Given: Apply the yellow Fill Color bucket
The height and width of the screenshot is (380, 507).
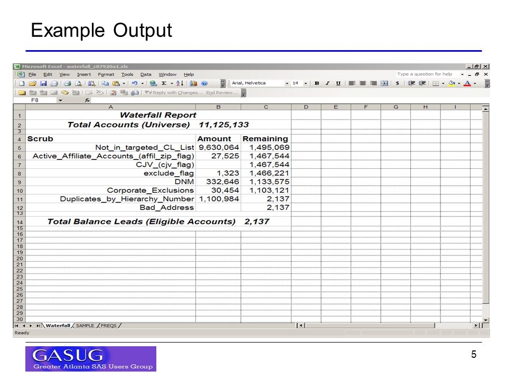Looking at the screenshot, I should coord(452,83).
